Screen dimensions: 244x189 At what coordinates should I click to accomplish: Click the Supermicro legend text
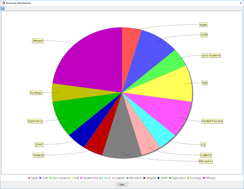tap(179, 178)
